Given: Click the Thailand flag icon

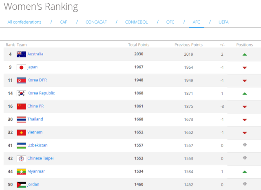Looking at the screenshot, I should pos(21,120).
